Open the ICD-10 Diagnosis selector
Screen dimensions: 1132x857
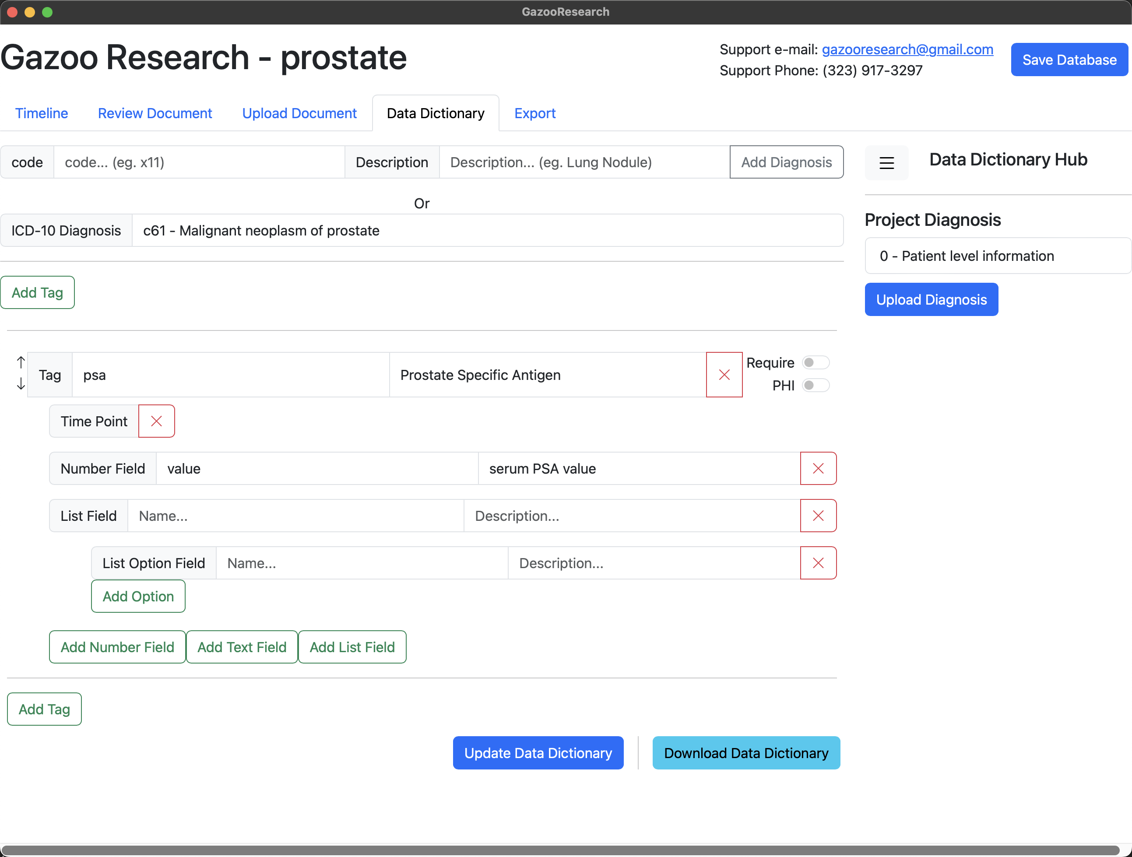(x=487, y=230)
